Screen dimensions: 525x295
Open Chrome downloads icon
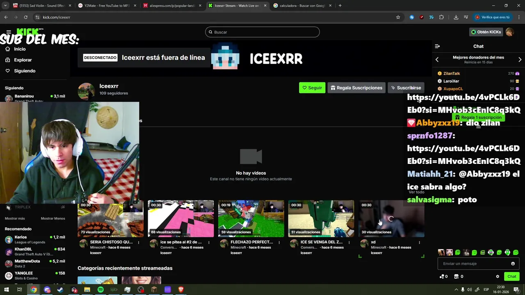456,17
